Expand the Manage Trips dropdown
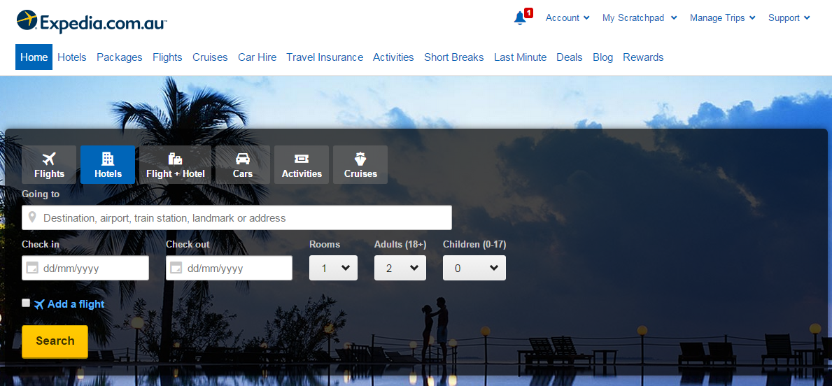 [723, 18]
